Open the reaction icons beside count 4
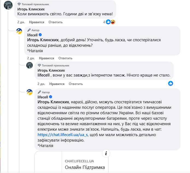This screenshot has height=173, width=190. [110, 22]
